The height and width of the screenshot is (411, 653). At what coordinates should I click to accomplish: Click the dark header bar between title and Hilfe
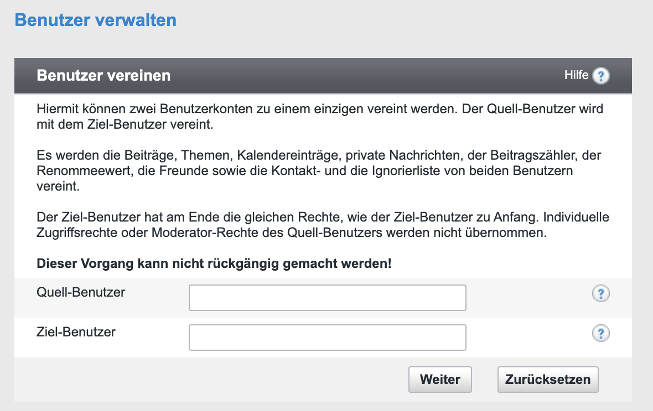pos(365,76)
